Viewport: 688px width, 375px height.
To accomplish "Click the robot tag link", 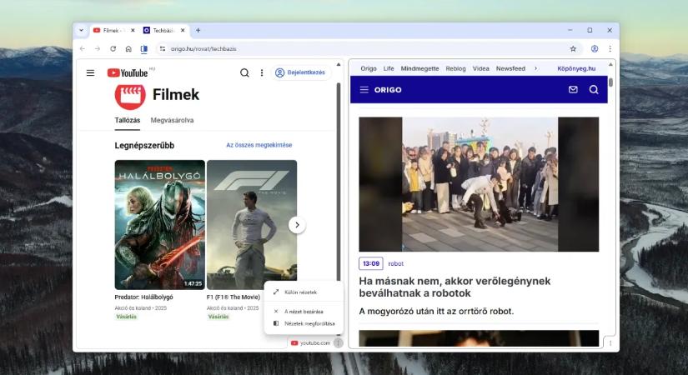I will [x=396, y=263].
